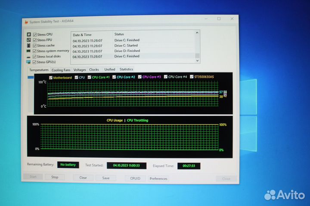Open the Preferences dialog
Screen dimensions: 310x206
[158, 179]
